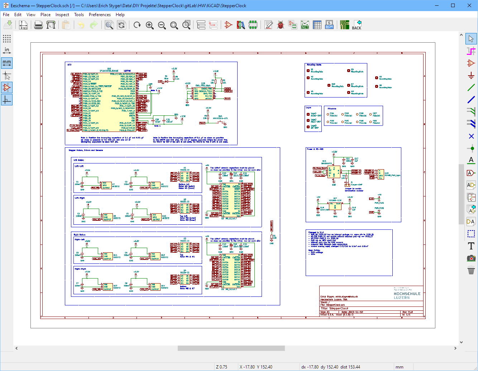Click the Print schematic icon
478x371 pixels.
38,25
